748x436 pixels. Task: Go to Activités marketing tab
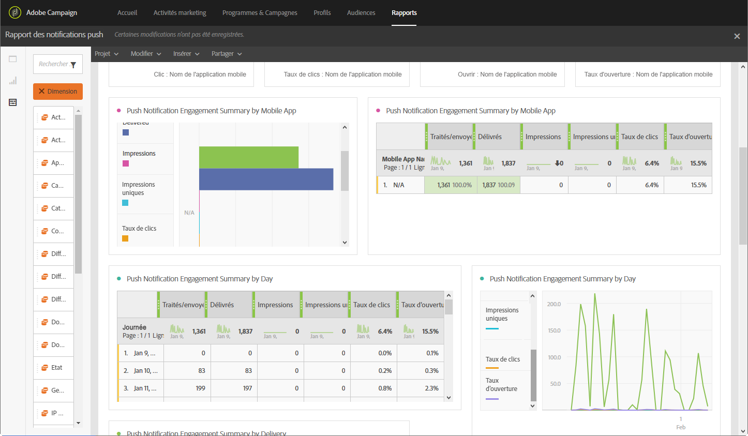[179, 13]
